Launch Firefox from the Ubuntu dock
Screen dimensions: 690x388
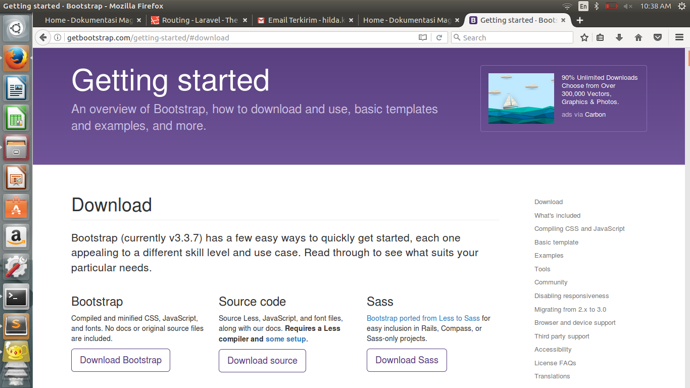tap(17, 58)
